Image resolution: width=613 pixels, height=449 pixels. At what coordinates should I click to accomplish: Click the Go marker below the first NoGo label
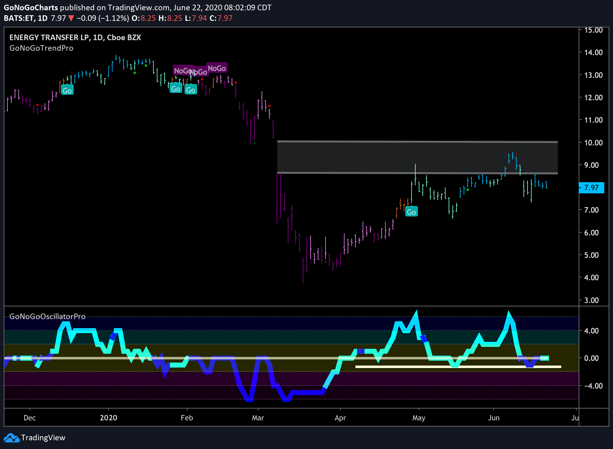[176, 88]
